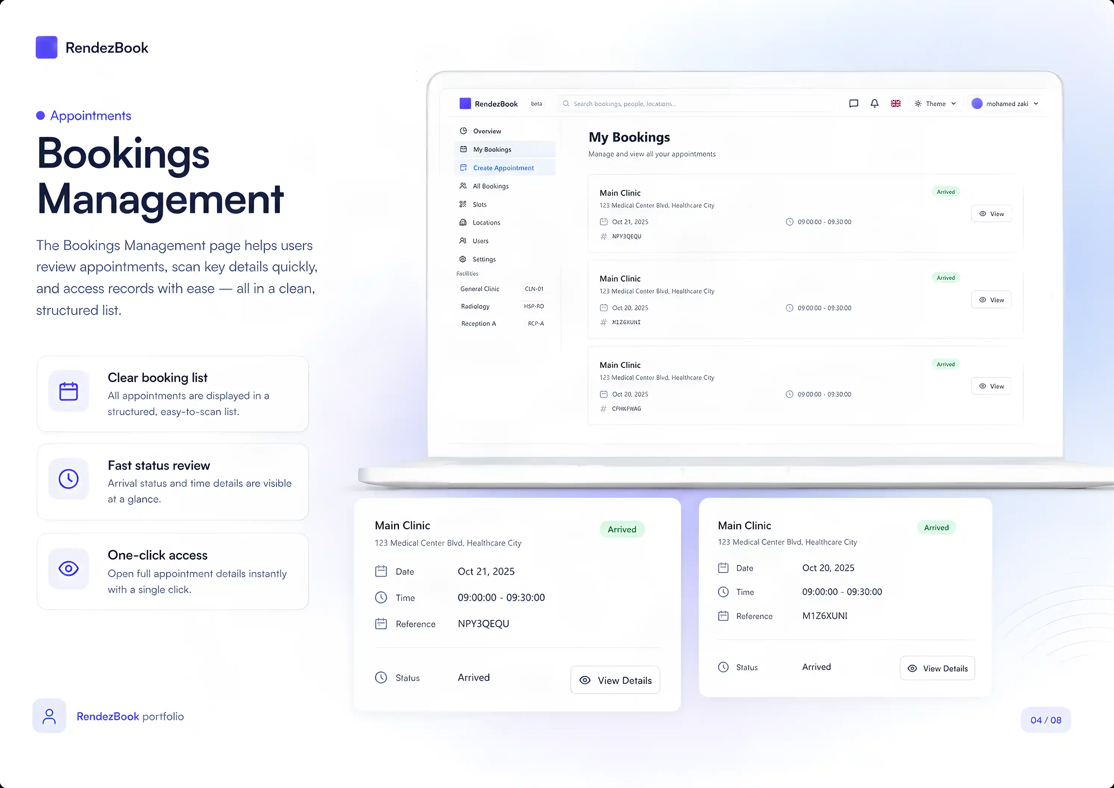Viewport: 1114px width, 788px height.
Task: Click View Details on the Oct 21, 2025 card
Action: click(615, 680)
